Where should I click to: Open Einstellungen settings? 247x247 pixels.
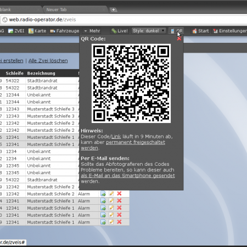pos(229,31)
